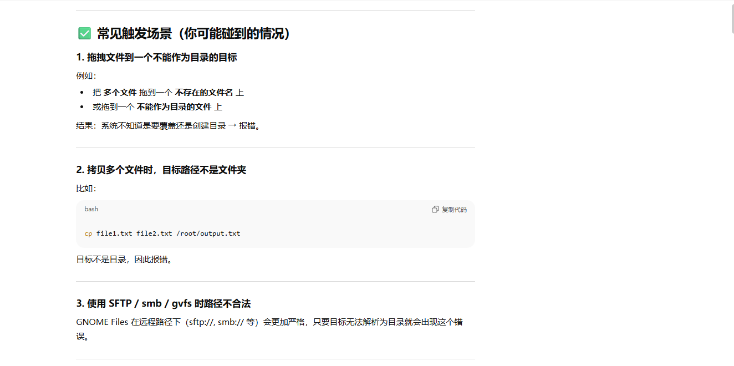
Task: Click bullet line 把 多个文件 拖到一个 不存在的文件名 上
Action: coord(168,93)
